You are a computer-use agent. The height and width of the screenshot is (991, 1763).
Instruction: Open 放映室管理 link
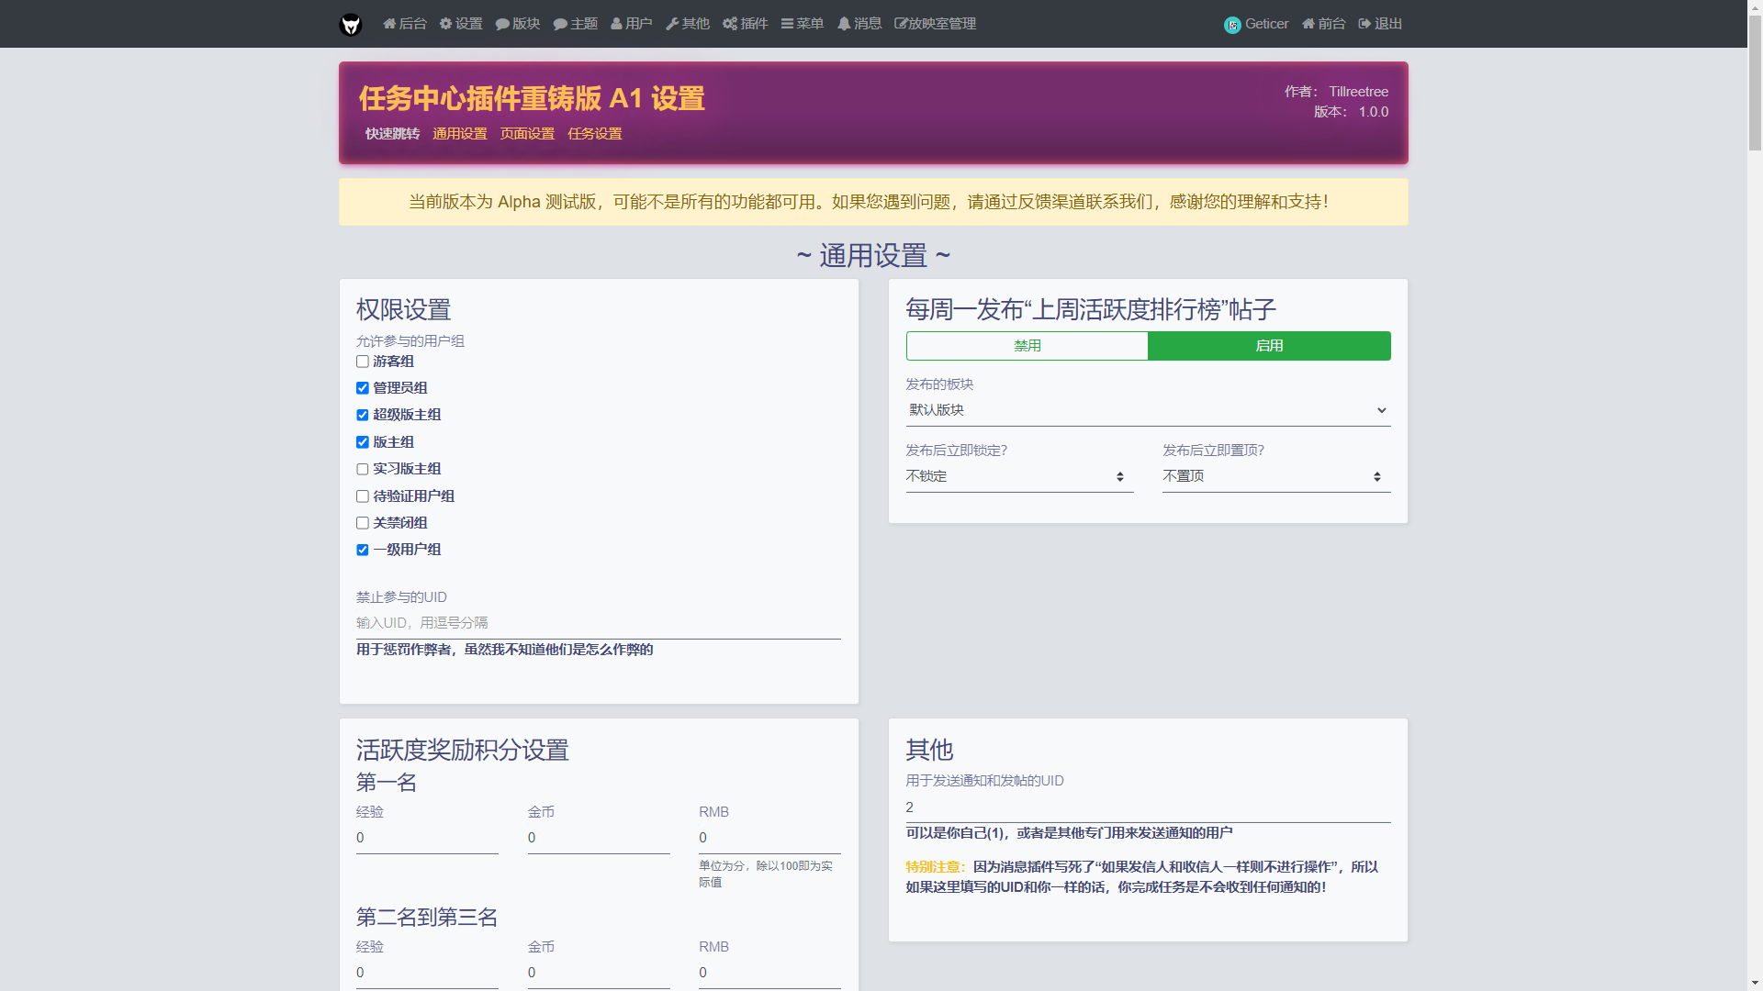tap(936, 24)
